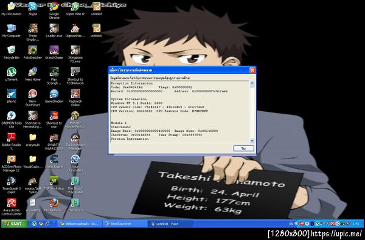Select the Nero Home icon
The width and height of the screenshot is (365, 240).
(x=33, y=74)
